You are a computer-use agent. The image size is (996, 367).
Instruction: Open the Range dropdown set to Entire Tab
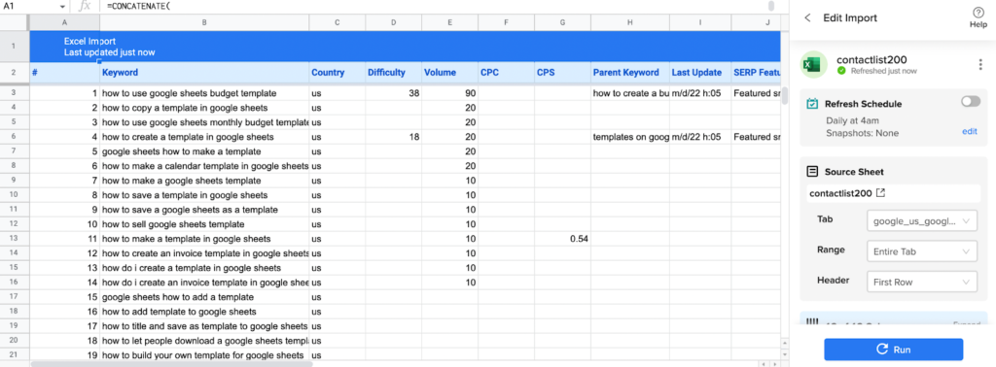(x=922, y=251)
